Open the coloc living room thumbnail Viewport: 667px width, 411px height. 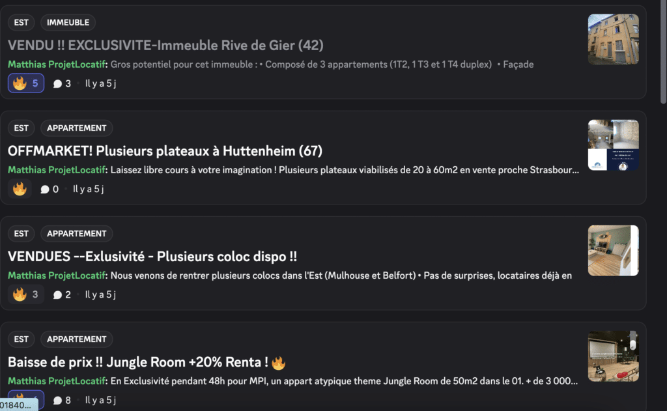click(x=613, y=251)
